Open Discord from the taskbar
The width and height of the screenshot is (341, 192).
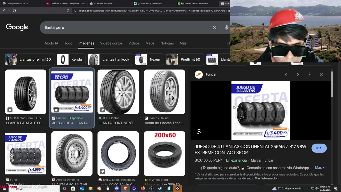pyautogui.click(x=116, y=189)
